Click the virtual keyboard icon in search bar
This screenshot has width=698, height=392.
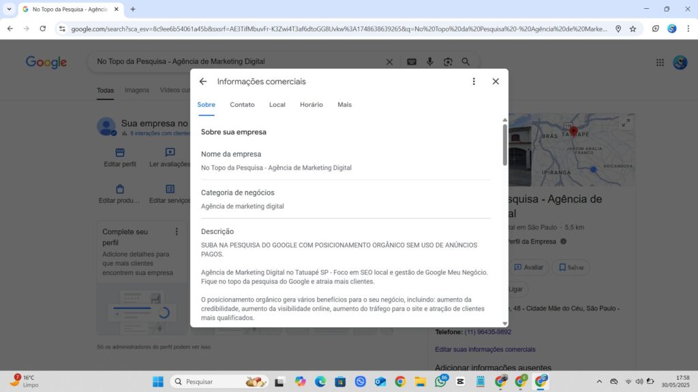[x=411, y=61]
